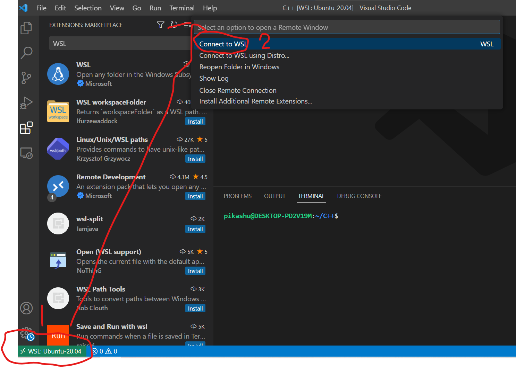
Task: Click the WSL workspaceFolder extension icon
Action: click(x=58, y=111)
